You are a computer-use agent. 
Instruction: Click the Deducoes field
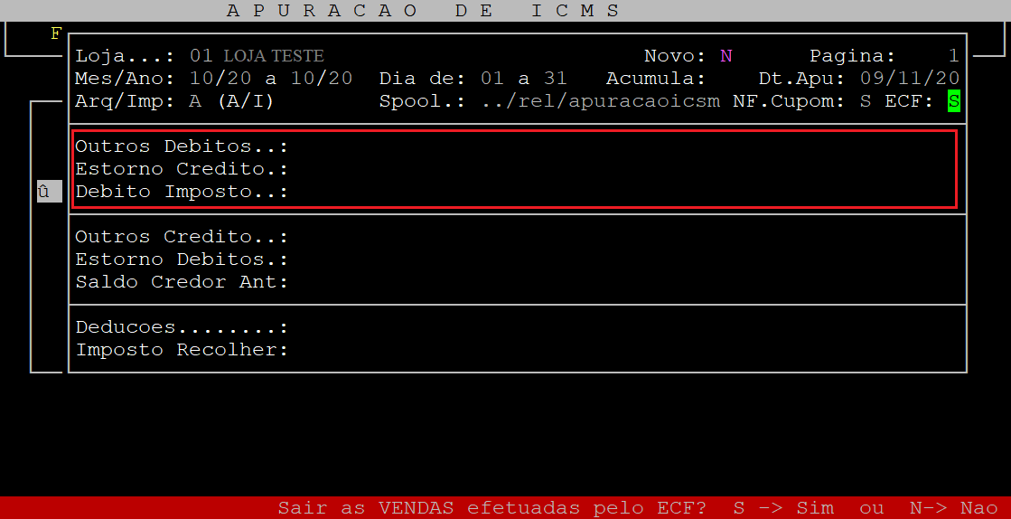pos(516,327)
